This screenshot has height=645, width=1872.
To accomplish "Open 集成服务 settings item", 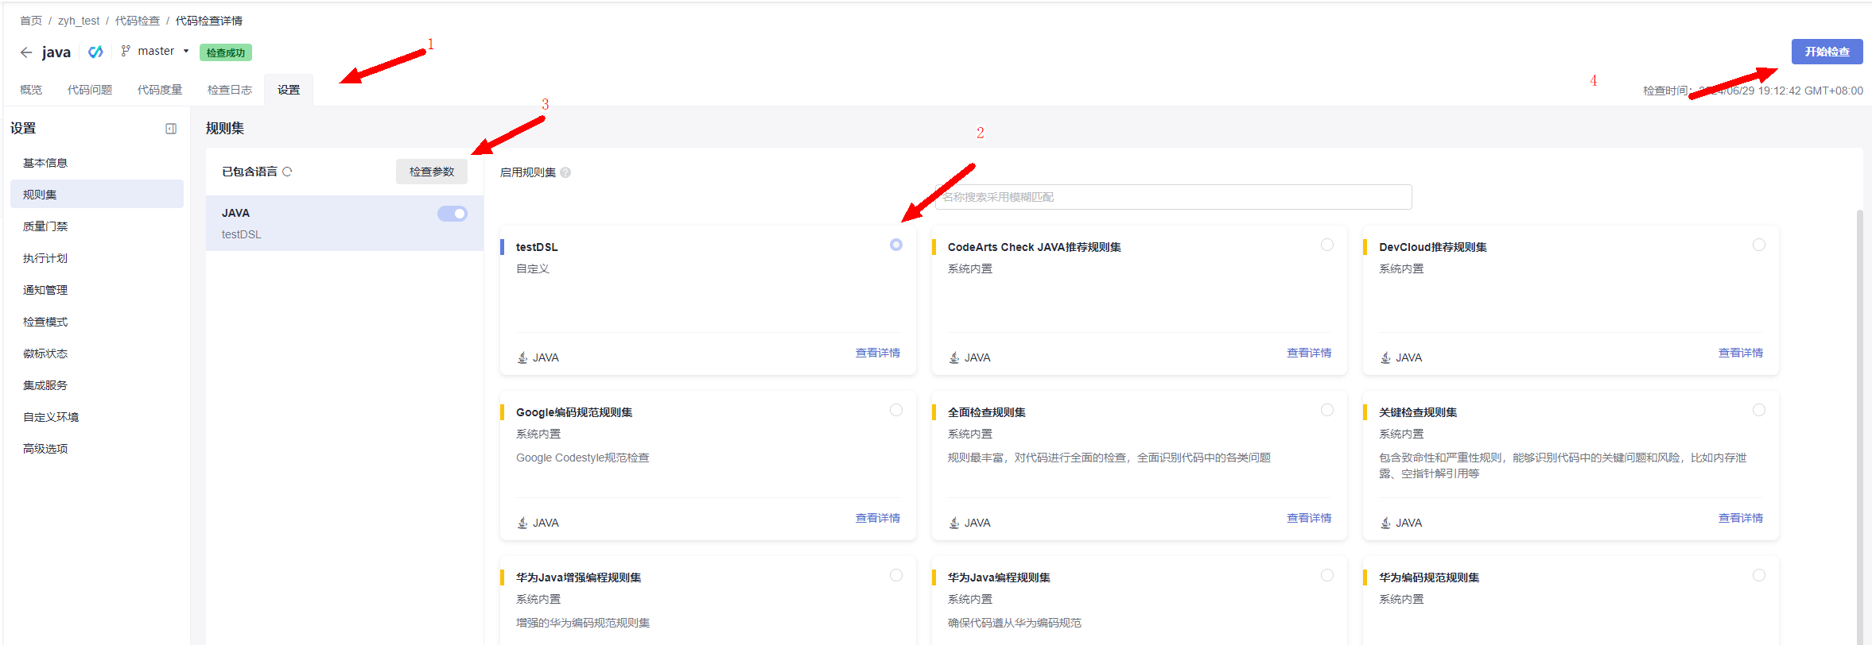I will point(97,385).
